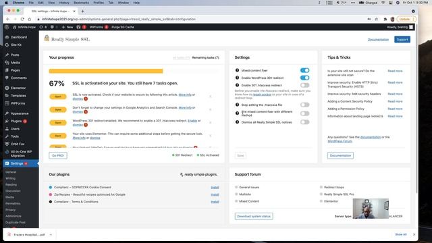Toggle Stop editing the .htaccess file switch
Image resolution: width=432 pixels, height=243 pixels.
(304, 105)
